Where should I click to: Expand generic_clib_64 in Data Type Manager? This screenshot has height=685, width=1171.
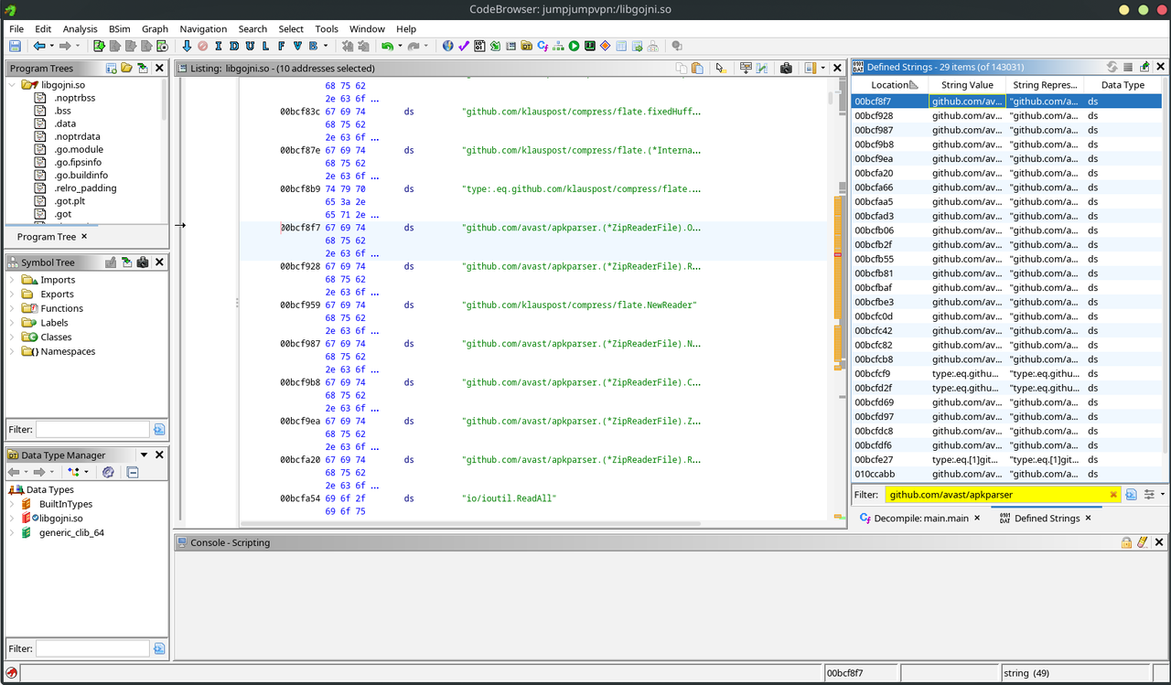[x=12, y=532]
